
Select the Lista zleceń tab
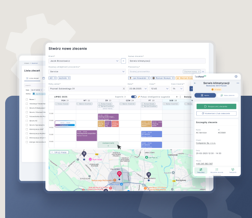coord(32,78)
